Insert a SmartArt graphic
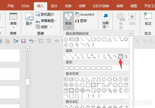The width and height of the screenshot is (155, 108). click(x=85, y=15)
